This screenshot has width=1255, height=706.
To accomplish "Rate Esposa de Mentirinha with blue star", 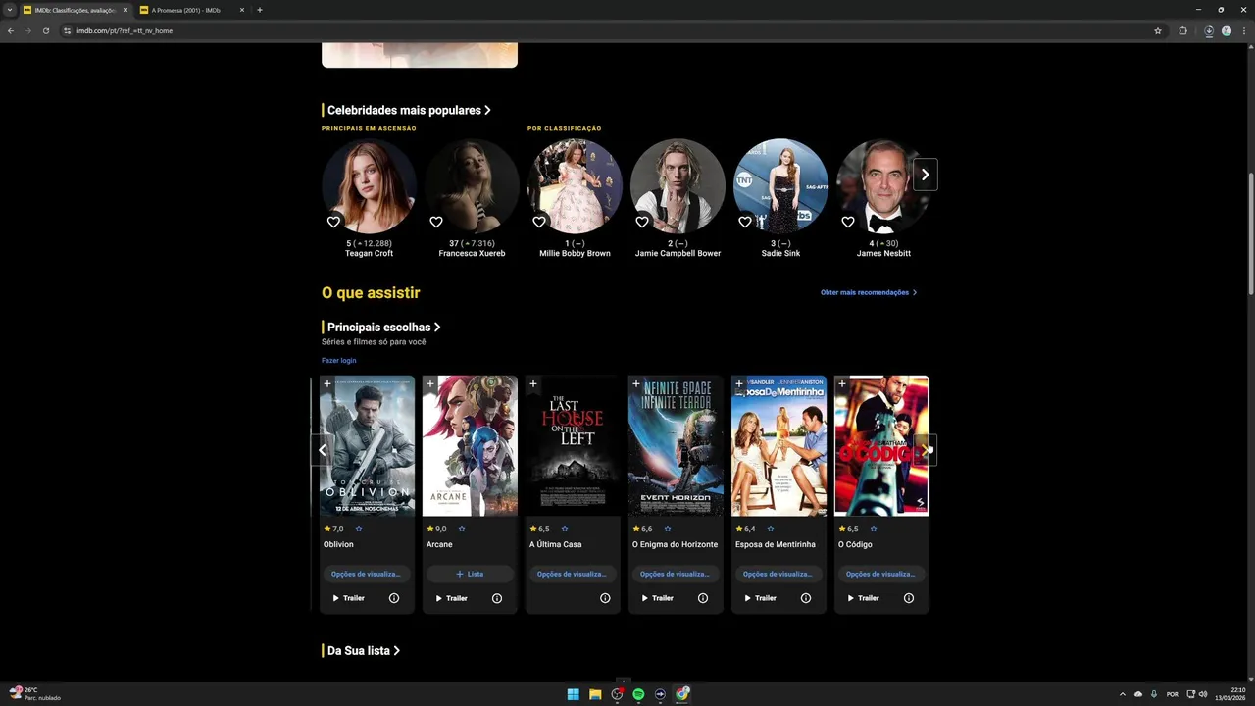I will tap(771, 529).
